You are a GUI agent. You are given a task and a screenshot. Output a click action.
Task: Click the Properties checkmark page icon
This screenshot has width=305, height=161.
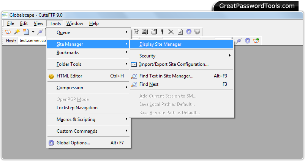pyautogui.click(x=180, y=31)
